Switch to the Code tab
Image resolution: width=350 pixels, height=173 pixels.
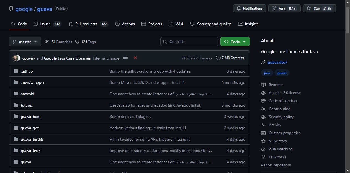coord(19,24)
